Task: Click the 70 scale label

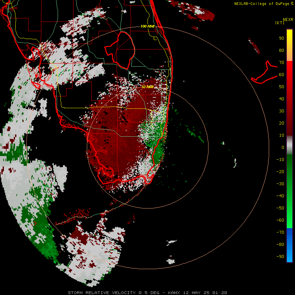Action: 282,63
